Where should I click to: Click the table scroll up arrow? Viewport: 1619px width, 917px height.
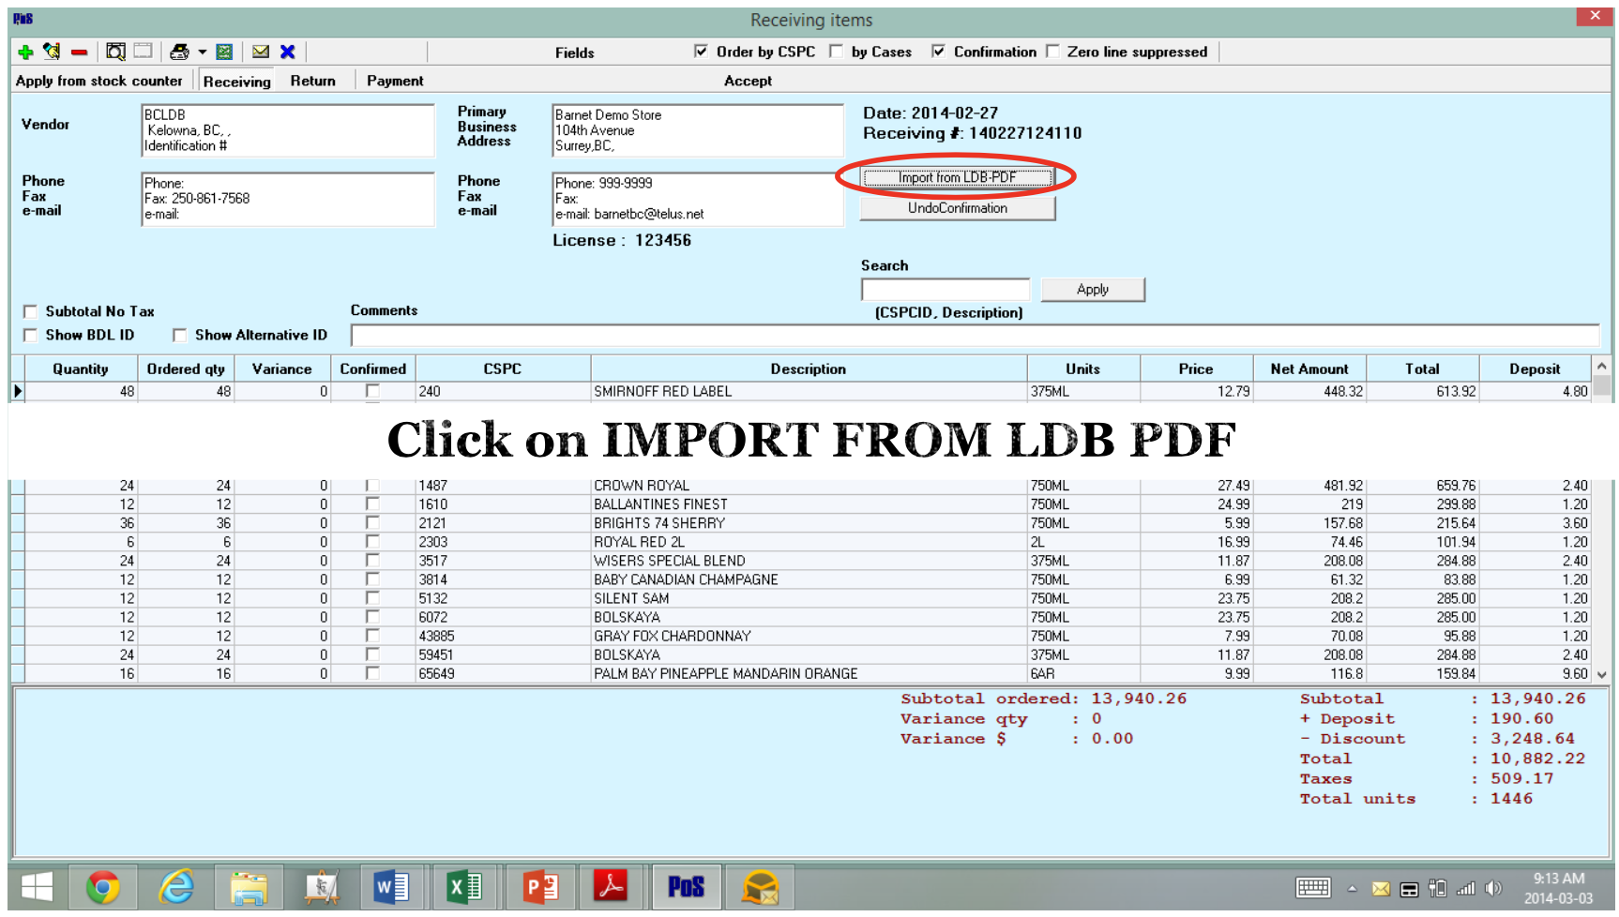[1601, 366]
